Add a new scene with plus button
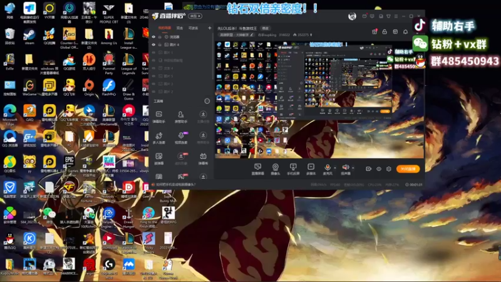The height and width of the screenshot is (282, 501). (210, 28)
